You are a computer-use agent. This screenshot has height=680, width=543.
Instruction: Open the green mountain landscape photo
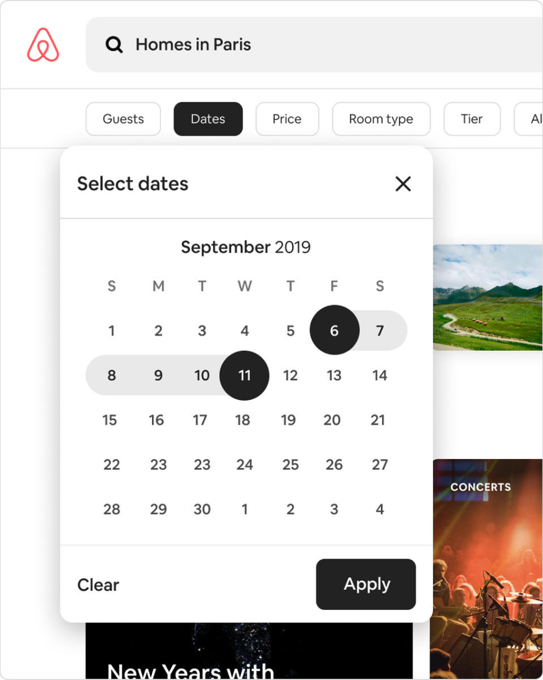point(488,297)
